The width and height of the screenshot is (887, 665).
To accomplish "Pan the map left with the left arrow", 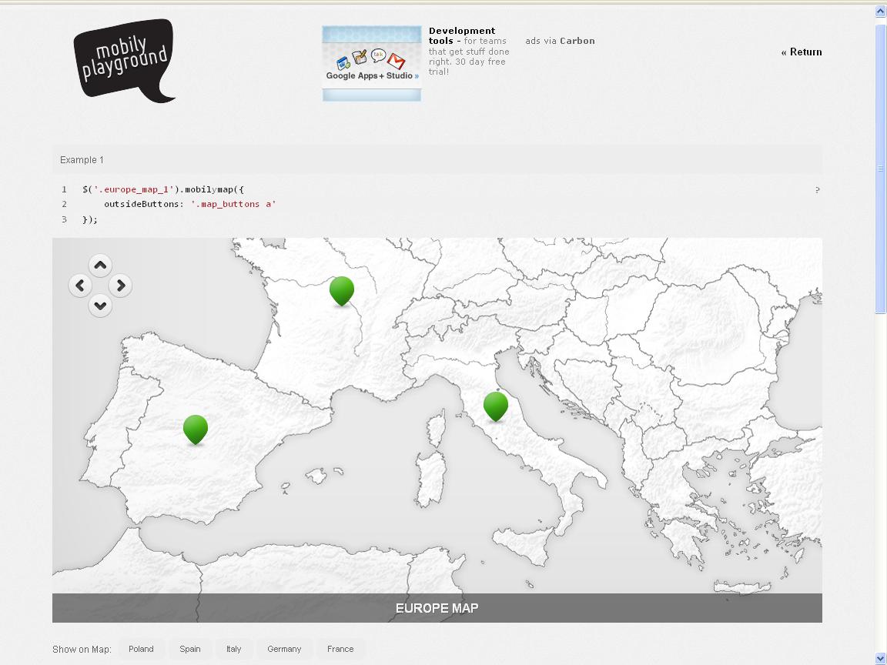I will [80, 286].
